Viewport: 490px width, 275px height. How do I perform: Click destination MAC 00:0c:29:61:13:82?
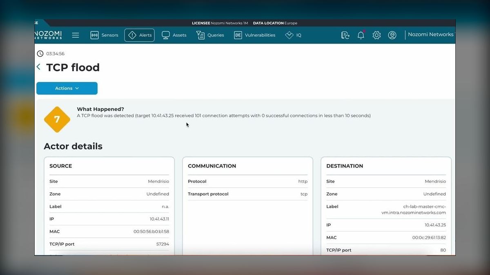429,238
